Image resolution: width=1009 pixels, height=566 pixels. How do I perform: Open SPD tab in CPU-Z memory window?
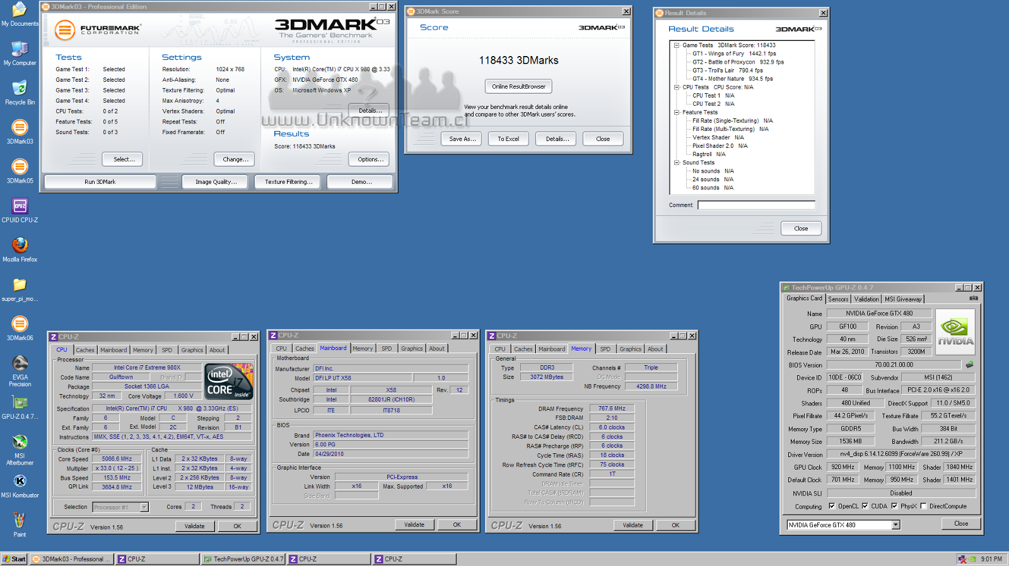[x=605, y=349]
